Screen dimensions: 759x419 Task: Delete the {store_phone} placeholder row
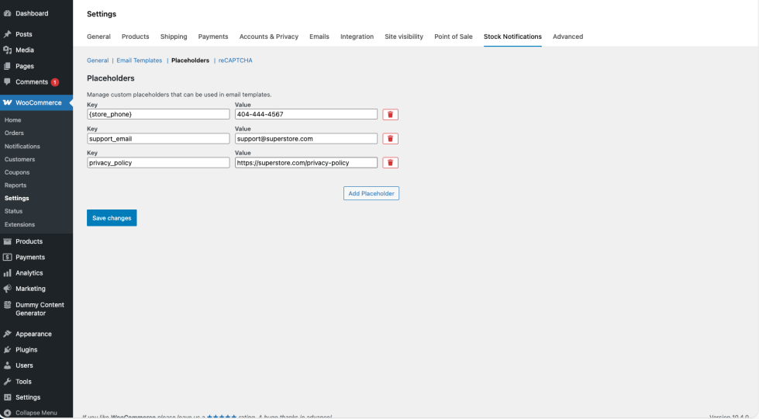[x=390, y=114]
